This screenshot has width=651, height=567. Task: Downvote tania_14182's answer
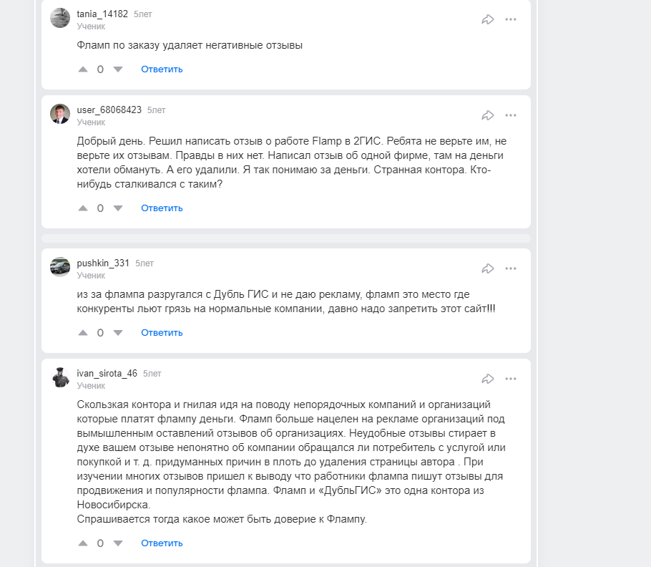pyautogui.click(x=118, y=69)
